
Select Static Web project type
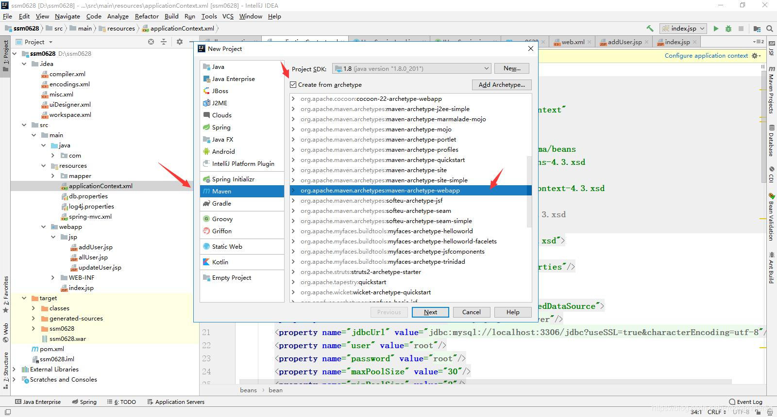tap(242, 246)
